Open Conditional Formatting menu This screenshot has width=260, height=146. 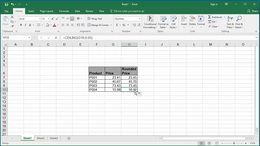(150, 22)
